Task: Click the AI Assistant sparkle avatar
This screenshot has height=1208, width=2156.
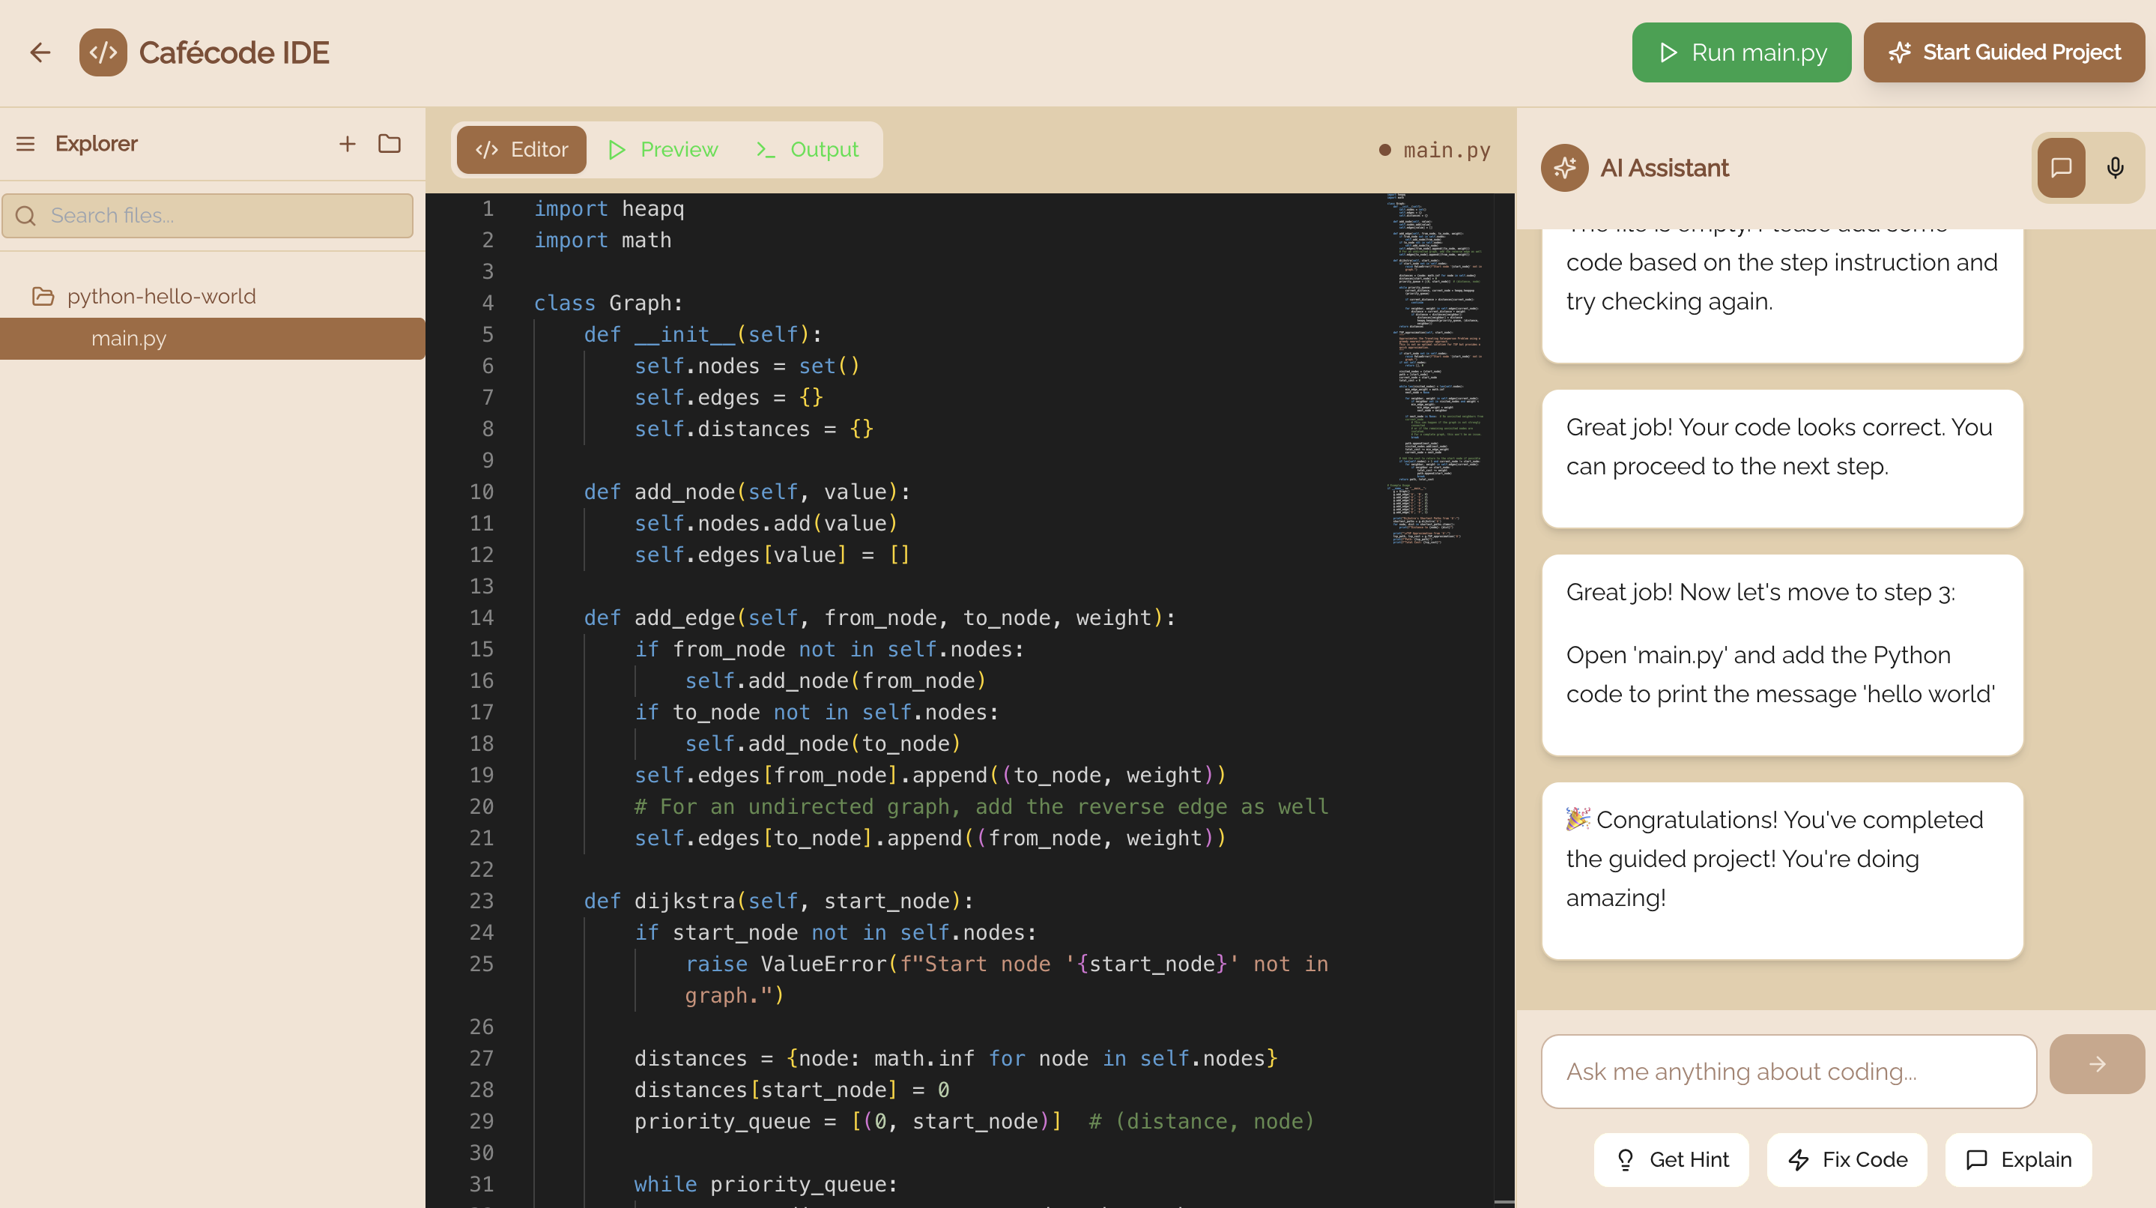Action: 1564,169
